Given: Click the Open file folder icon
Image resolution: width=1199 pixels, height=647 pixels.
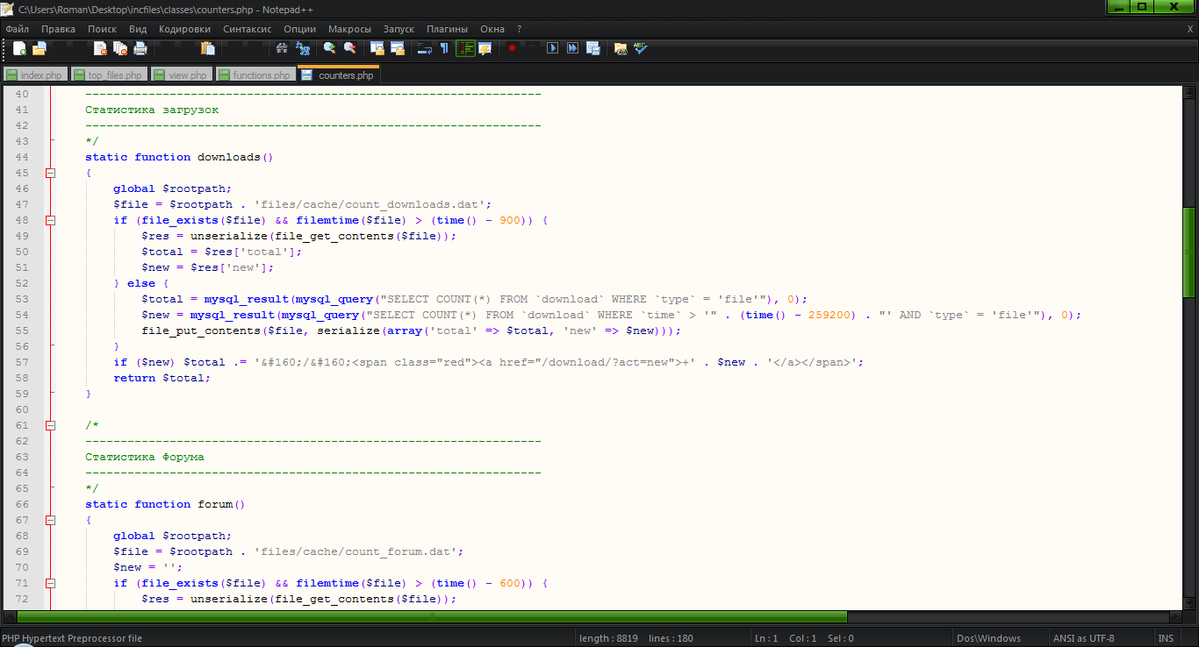Looking at the screenshot, I should pos(39,48).
